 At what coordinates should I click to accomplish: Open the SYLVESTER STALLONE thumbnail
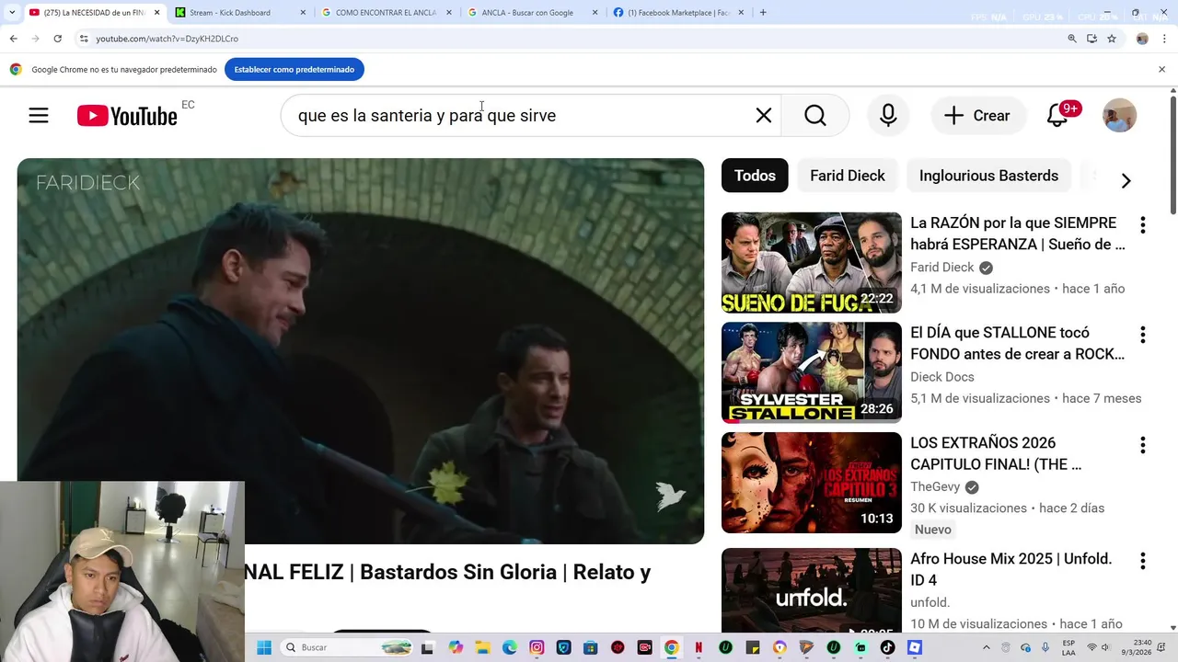(x=812, y=372)
